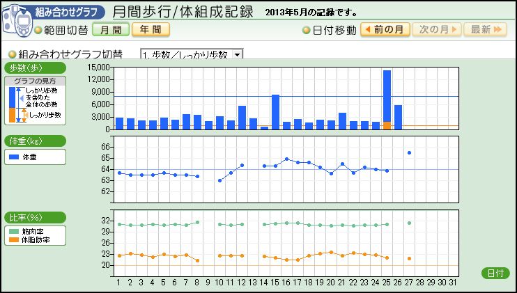Click the weight data point for day 16
The height and width of the screenshot is (293, 517).
[x=286, y=159]
